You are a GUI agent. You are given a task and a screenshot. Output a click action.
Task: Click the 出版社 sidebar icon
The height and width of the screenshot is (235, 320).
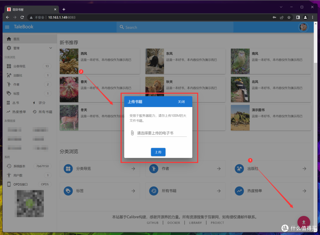click(x=9, y=75)
